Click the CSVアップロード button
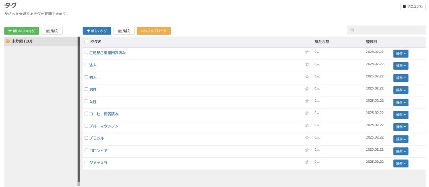 tap(154, 31)
